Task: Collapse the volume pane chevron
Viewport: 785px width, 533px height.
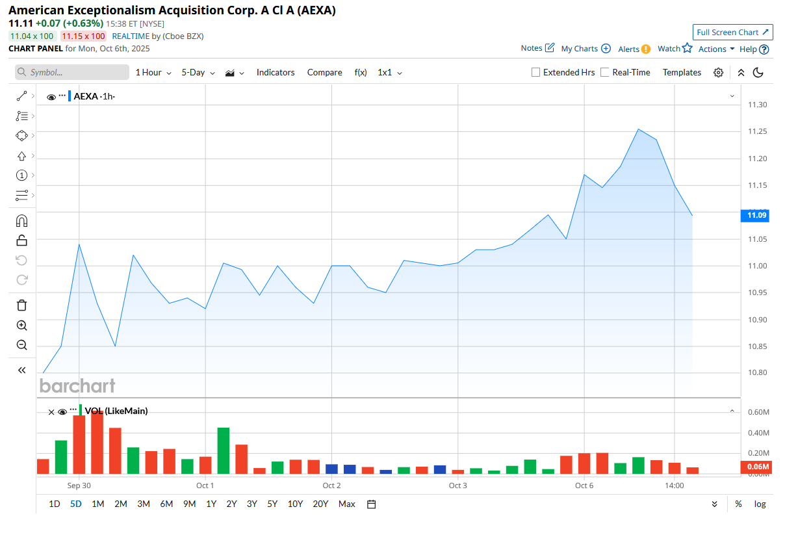Action: 732,411
